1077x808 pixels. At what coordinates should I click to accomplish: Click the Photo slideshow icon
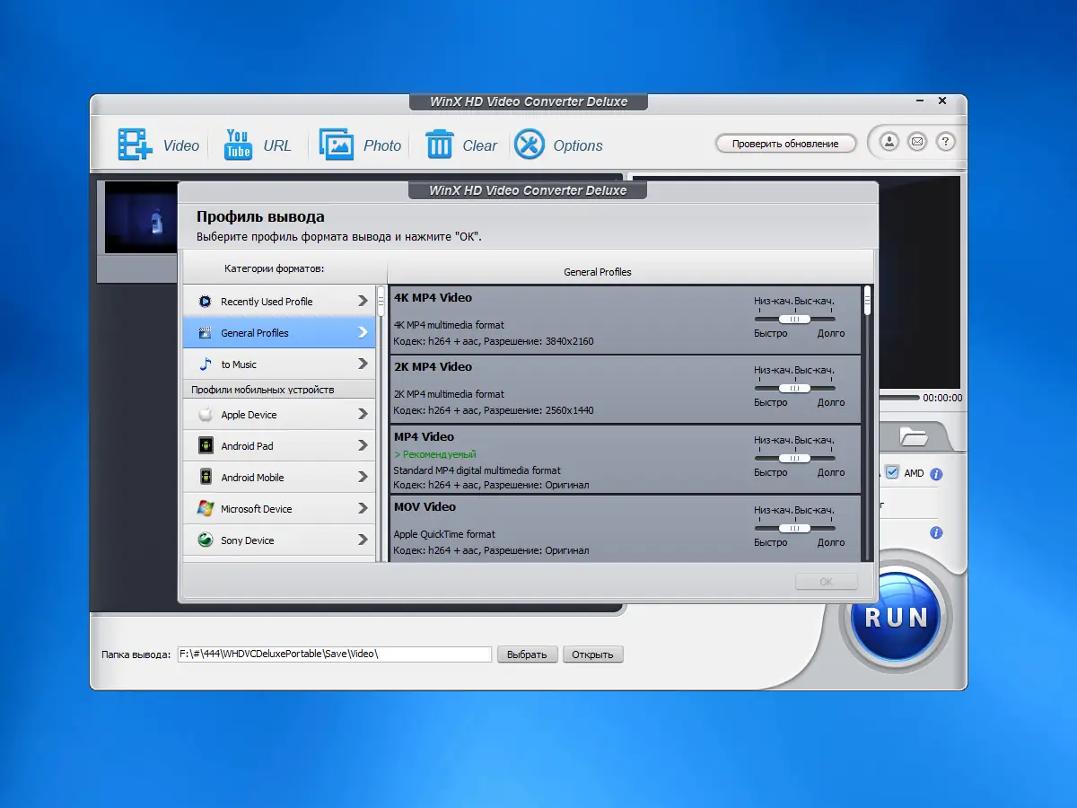pyautogui.click(x=337, y=145)
